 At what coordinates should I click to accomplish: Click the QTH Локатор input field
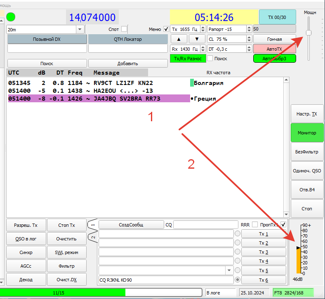[x=128, y=49]
